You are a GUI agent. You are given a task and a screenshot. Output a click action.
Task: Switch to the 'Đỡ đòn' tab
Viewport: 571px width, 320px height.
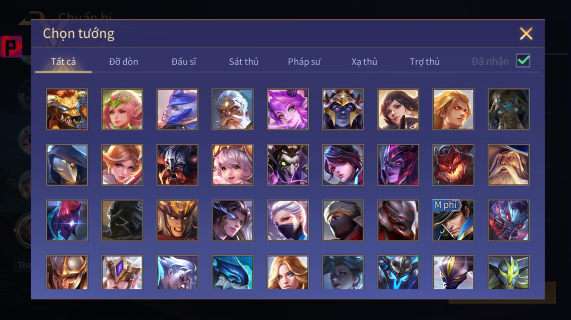pyautogui.click(x=124, y=62)
